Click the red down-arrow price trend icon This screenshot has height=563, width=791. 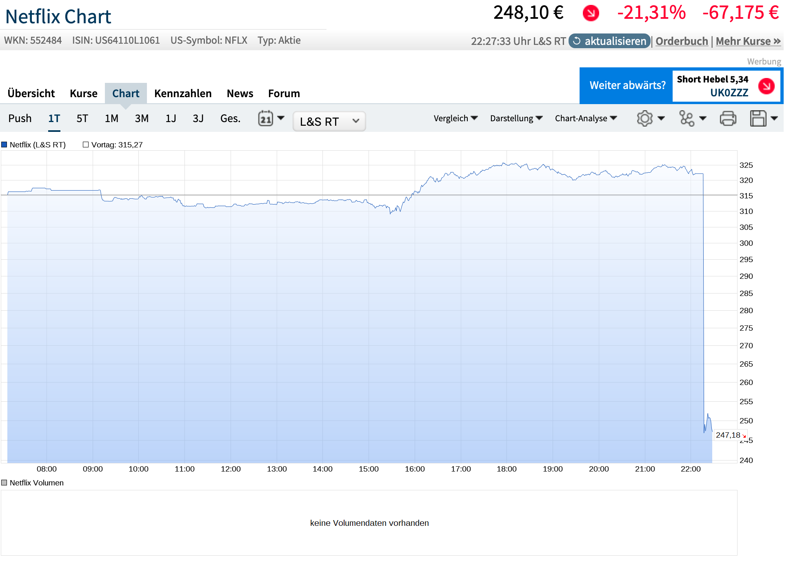[x=590, y=13]
